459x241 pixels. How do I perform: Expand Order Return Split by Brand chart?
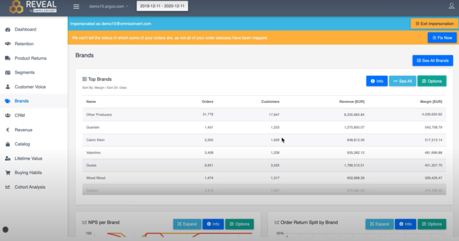pyautogui.click(x=379, y=224)
